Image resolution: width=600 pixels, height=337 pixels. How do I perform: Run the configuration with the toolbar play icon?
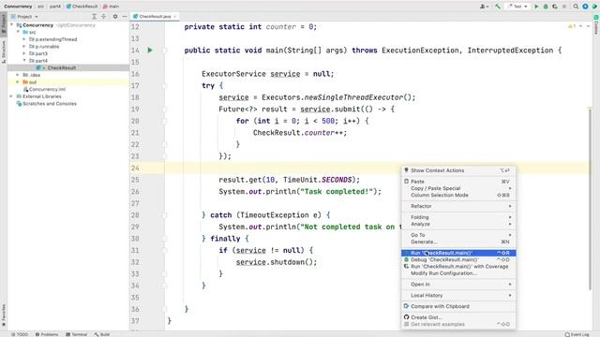(x=536, y=7)
